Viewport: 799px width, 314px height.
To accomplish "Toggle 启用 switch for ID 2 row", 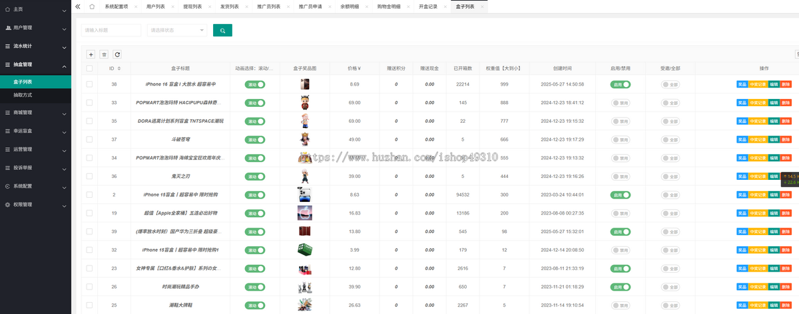I will click(621, 195).
